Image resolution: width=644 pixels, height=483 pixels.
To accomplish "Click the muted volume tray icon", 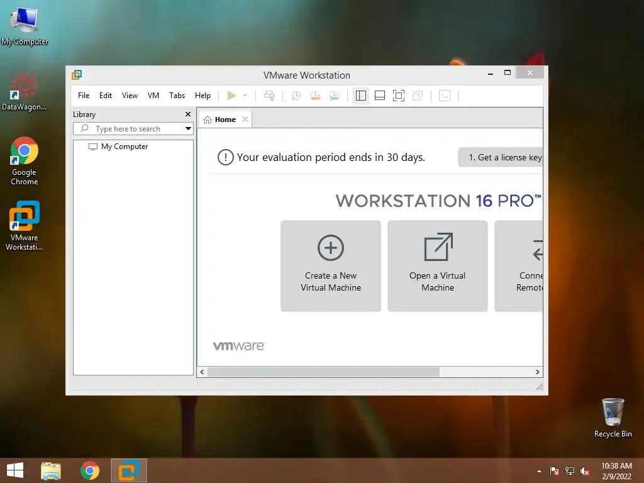I will coord(585,471).
